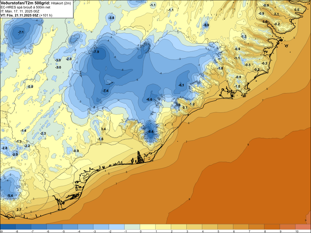Select the 3.4 temperature value
Screen dimensions: 311x233
(103, 129)
